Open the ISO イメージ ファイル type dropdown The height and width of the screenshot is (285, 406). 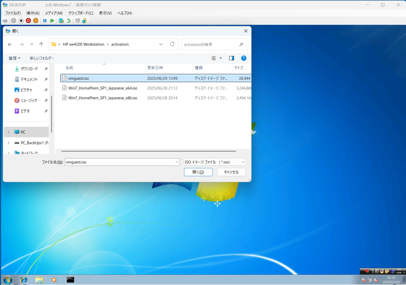[214, 162]
